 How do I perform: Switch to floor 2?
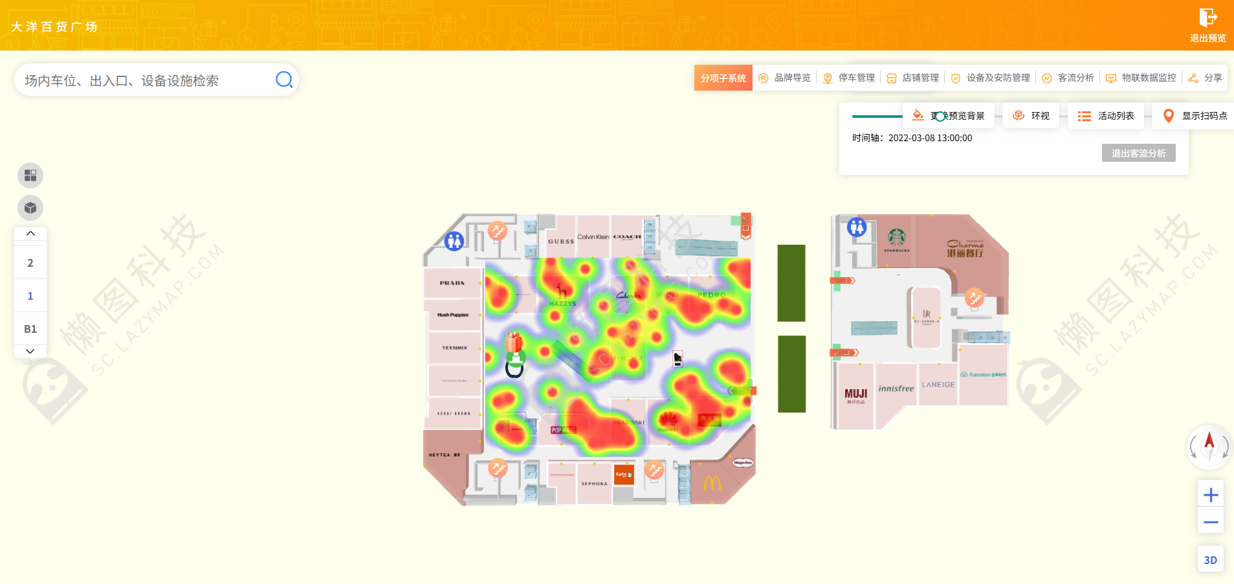point(30,263)
